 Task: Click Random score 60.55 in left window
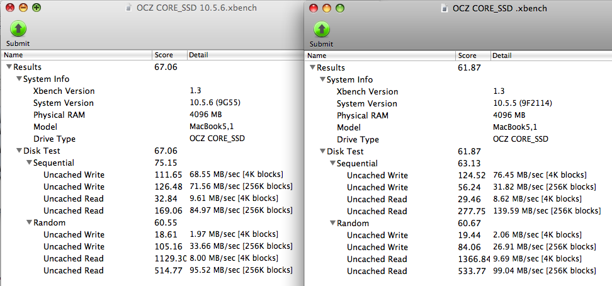(x=166, y=223)
